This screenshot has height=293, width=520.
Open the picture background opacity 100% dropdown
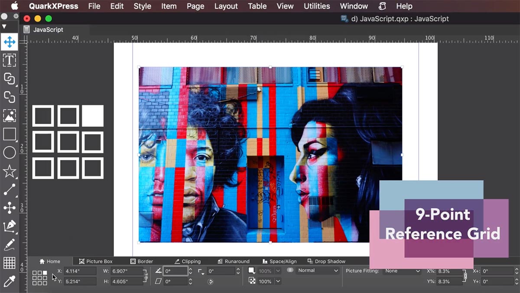[x=278, y=281]
